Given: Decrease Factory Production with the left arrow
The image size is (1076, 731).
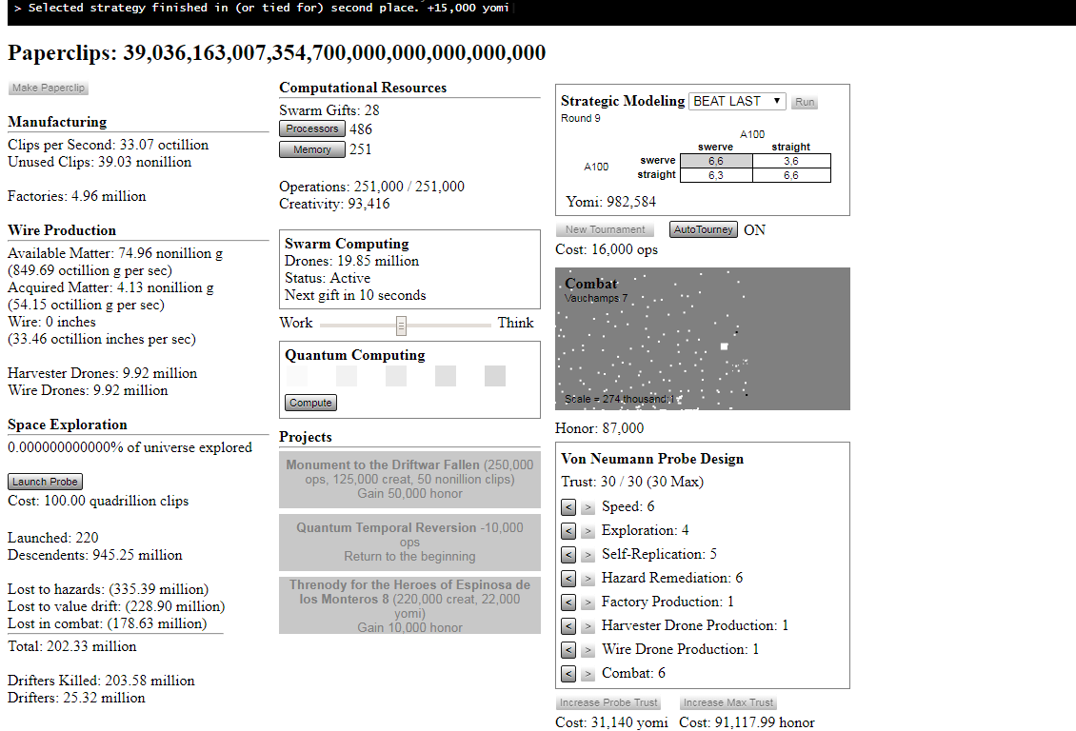Looking at the screenshot, I should click(x=568, y=603).
